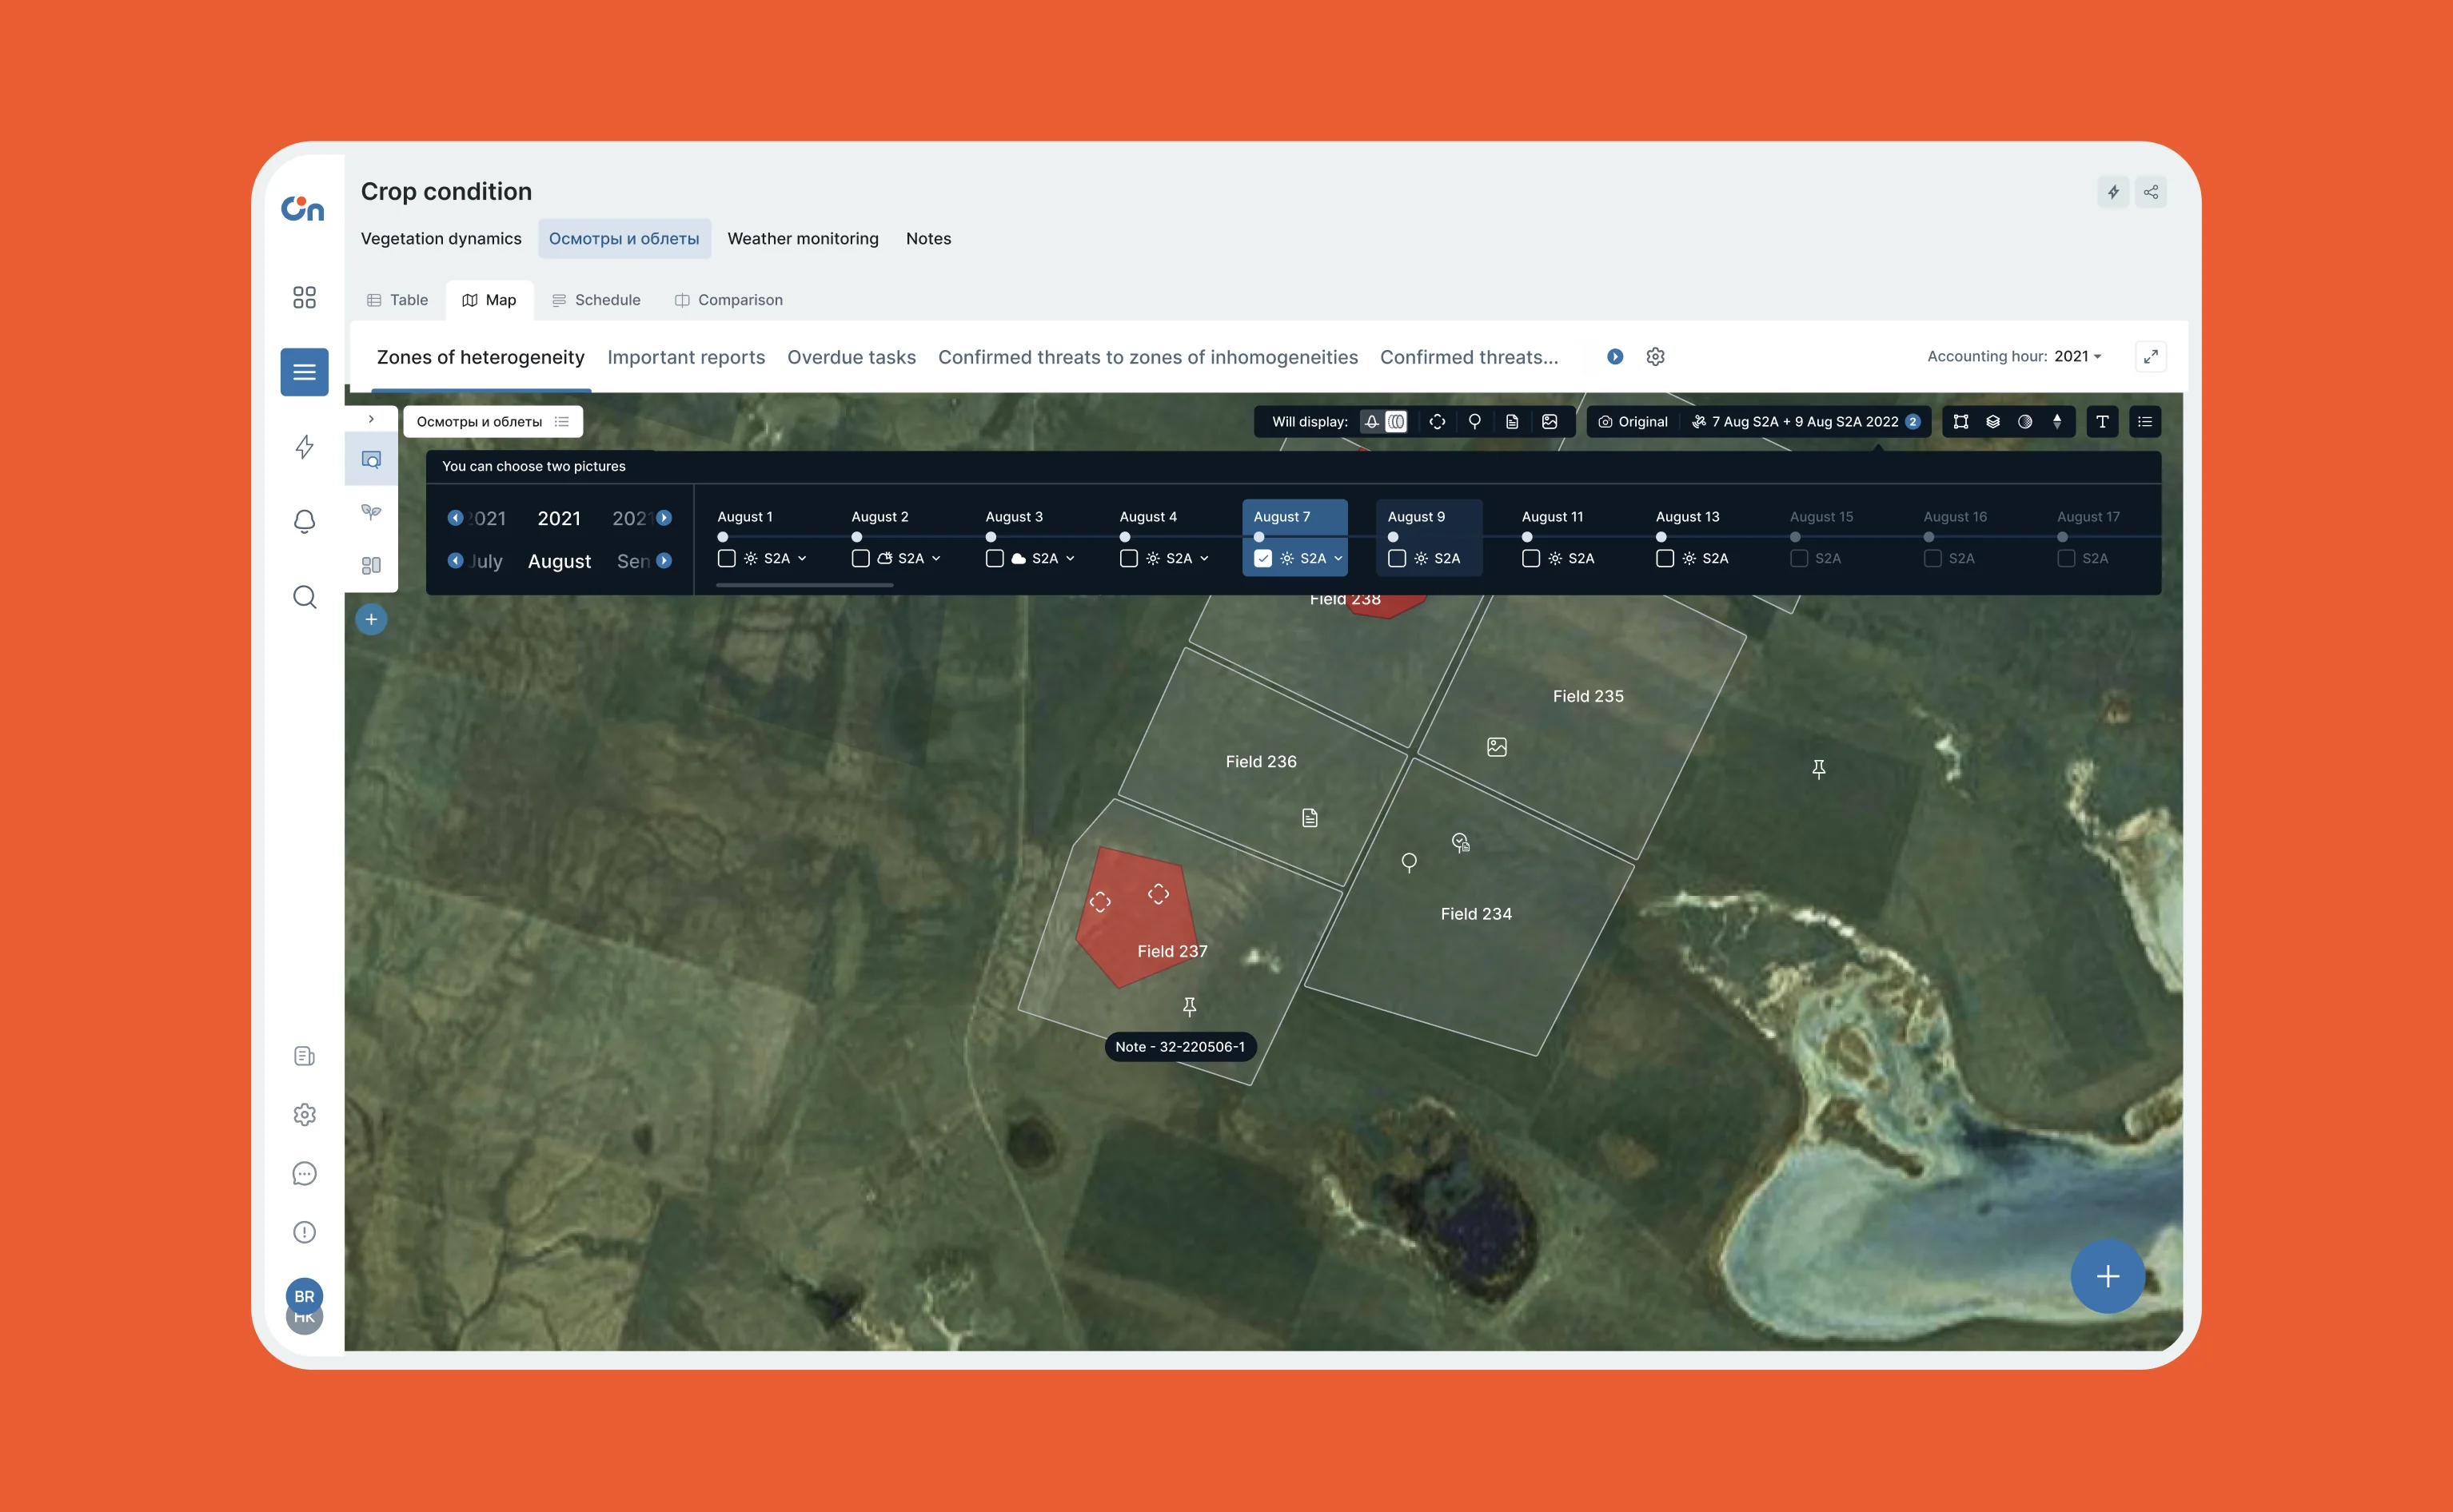Expand the August 2 S2A satellite dropdown
The height and width of the screenshot is (1512, 2453).
click(936, 559)
